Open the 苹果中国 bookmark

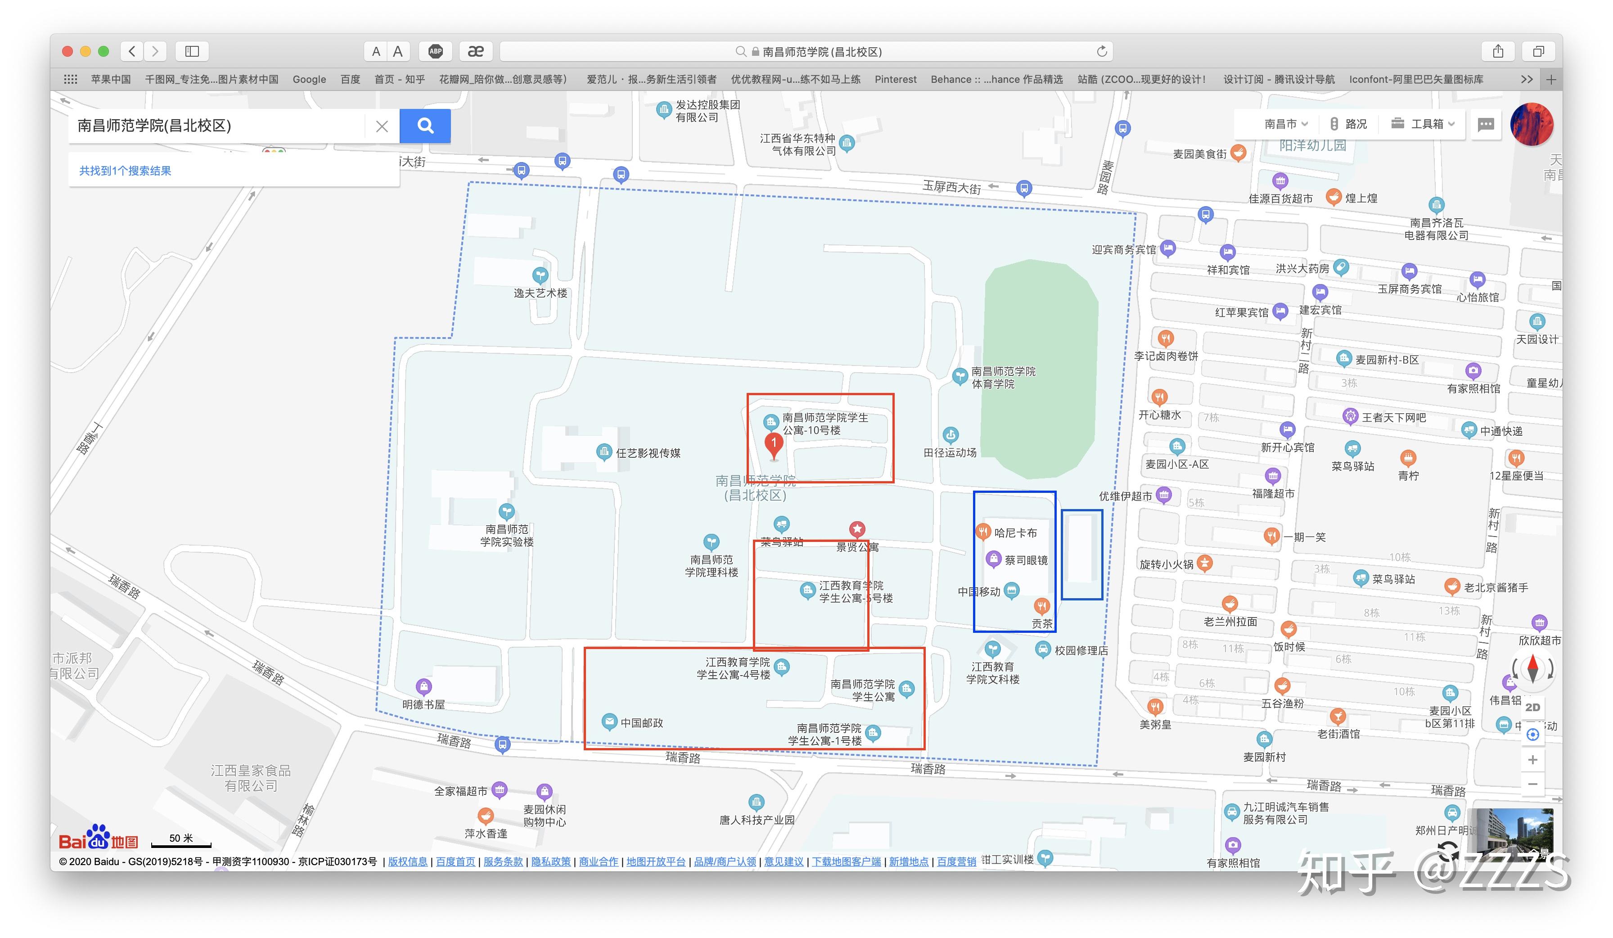coord(111,79)
